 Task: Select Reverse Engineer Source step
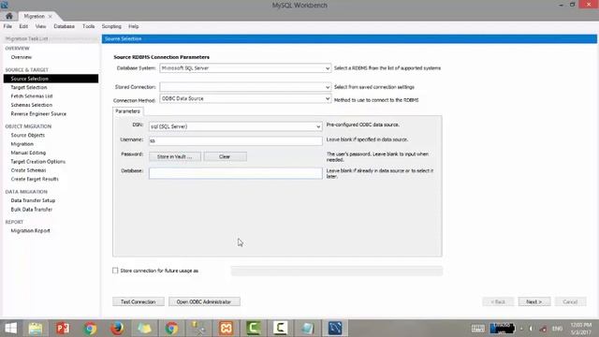coord(38,114)
